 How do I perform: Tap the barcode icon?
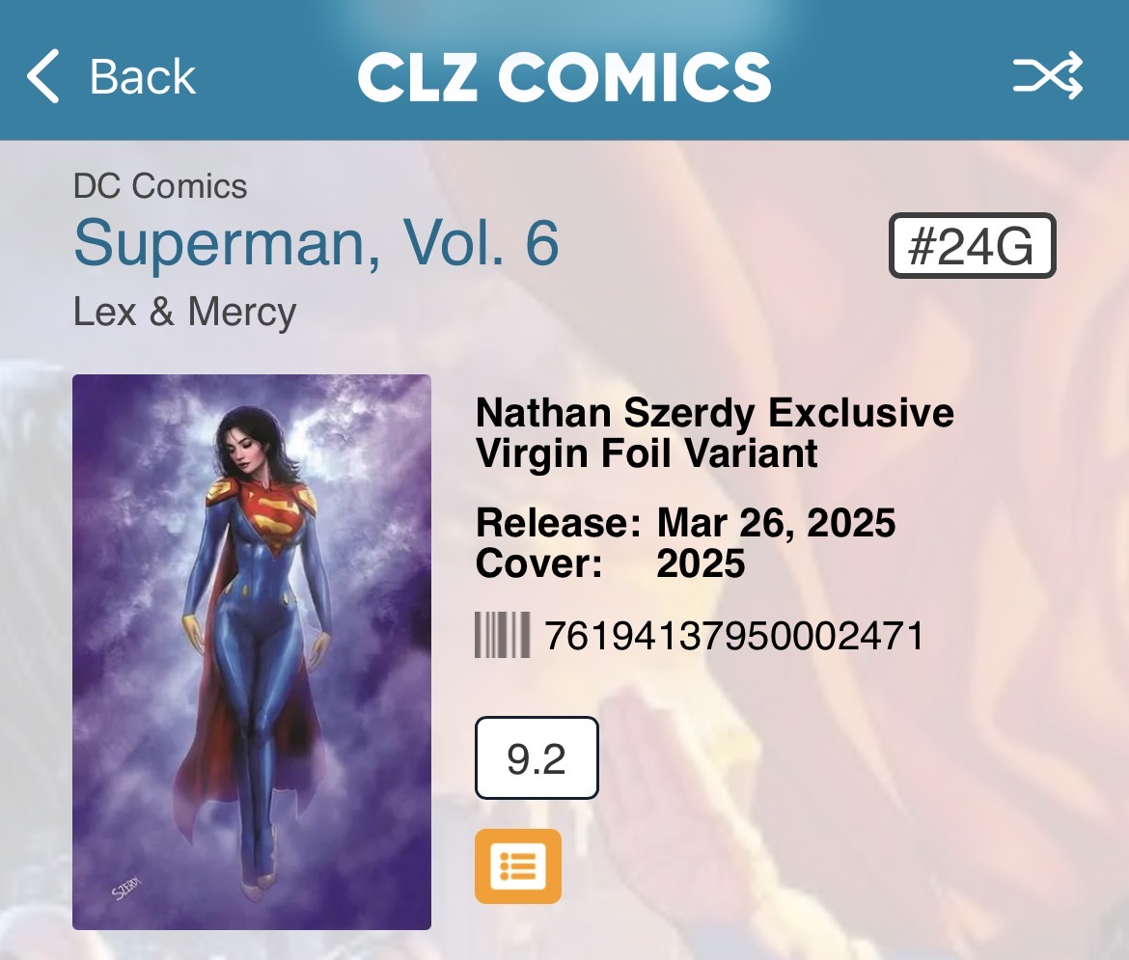tap(503, 635)
